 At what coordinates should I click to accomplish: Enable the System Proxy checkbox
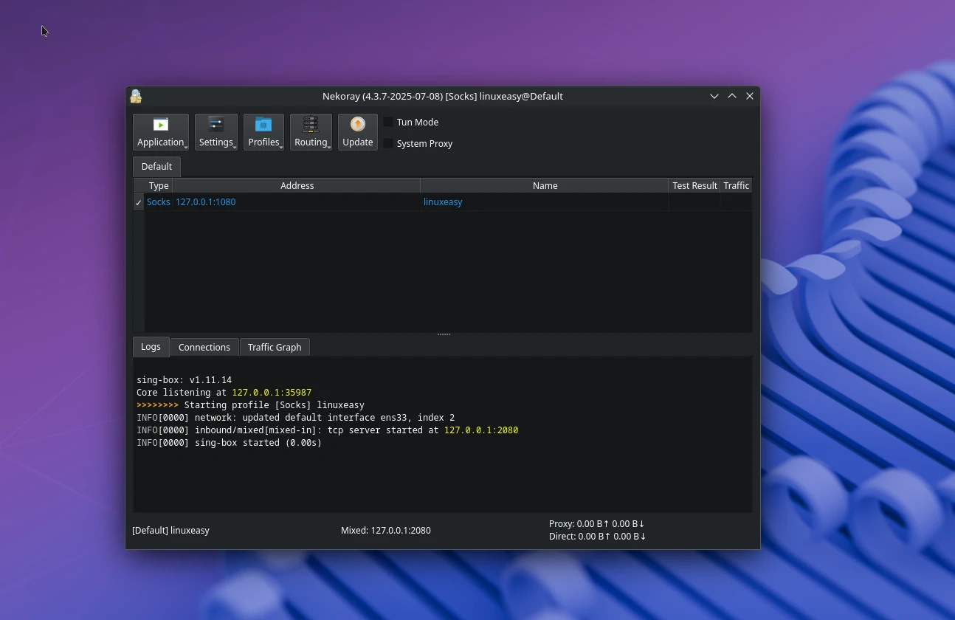pyautogui.click(x=388, y=143)
